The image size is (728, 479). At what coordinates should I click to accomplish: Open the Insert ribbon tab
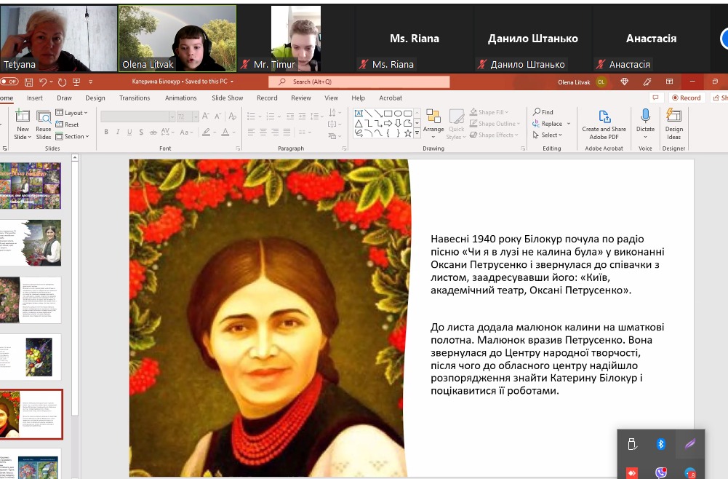click(x=35, y=98)
